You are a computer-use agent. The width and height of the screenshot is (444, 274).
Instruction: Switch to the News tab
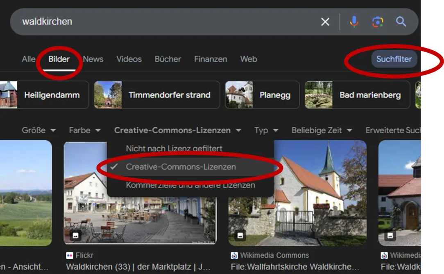[x=93, y=59]
